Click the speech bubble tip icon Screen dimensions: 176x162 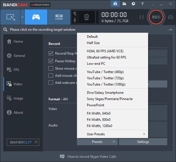tap(62, 157)
